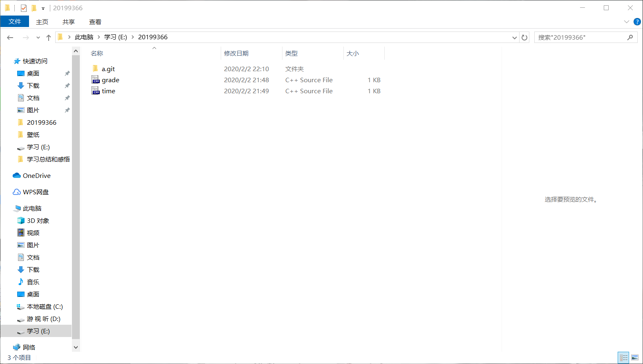643x364 pixels.
Task: Open the recent locations dropdown arrow
Action: coord(38,38)
